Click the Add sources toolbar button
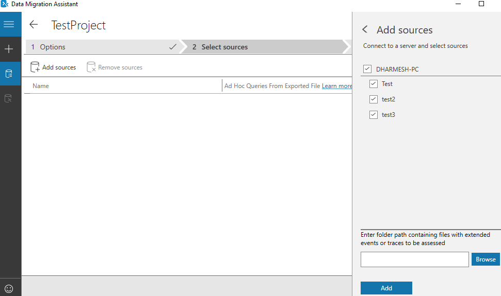 coord(53,67)
